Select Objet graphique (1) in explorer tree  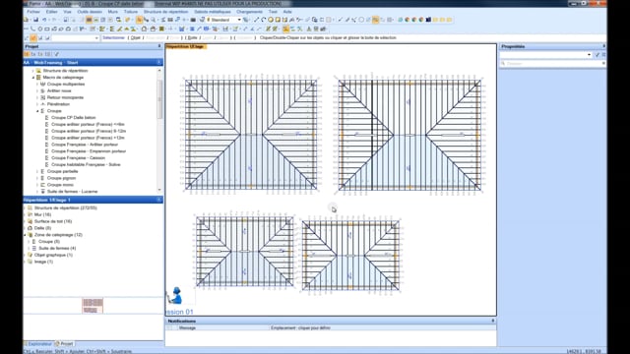click(x=53, y=255)
